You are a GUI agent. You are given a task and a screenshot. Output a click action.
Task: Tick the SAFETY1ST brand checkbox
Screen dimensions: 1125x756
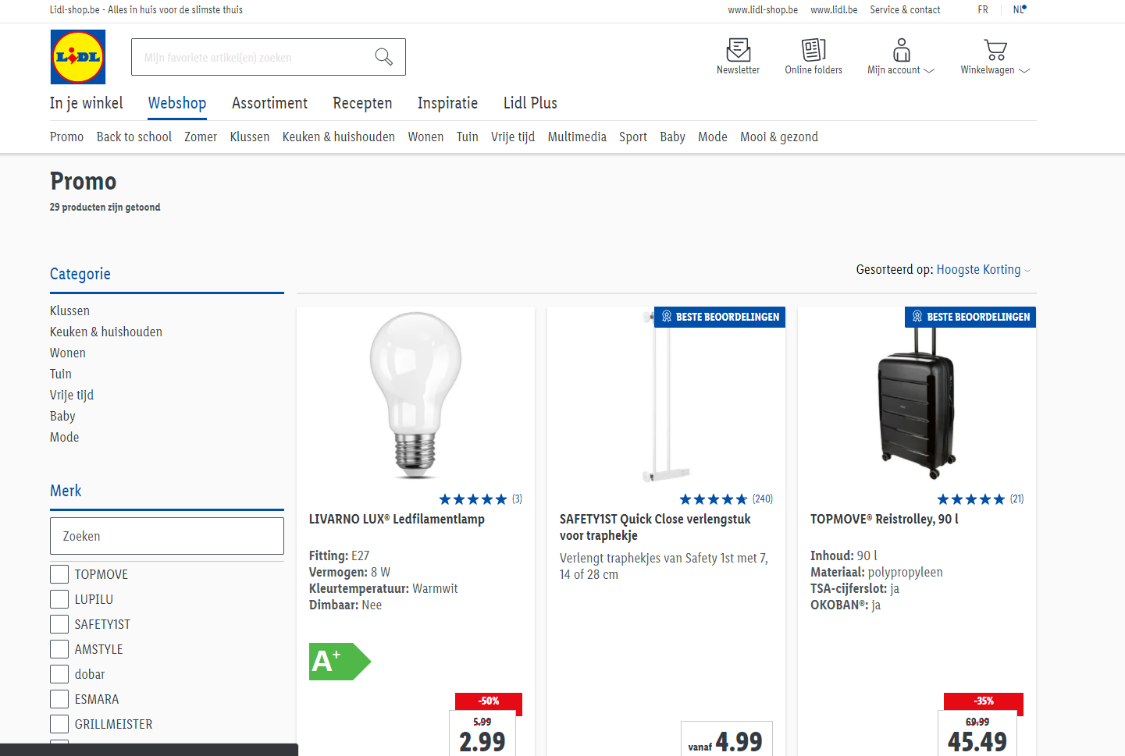click(x=59, y=624)
